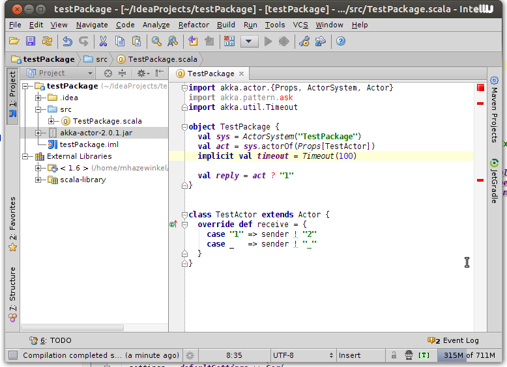This screenshot has height=367, width=507.
Task: Click the Make Project icon
Action: [229, 41]
